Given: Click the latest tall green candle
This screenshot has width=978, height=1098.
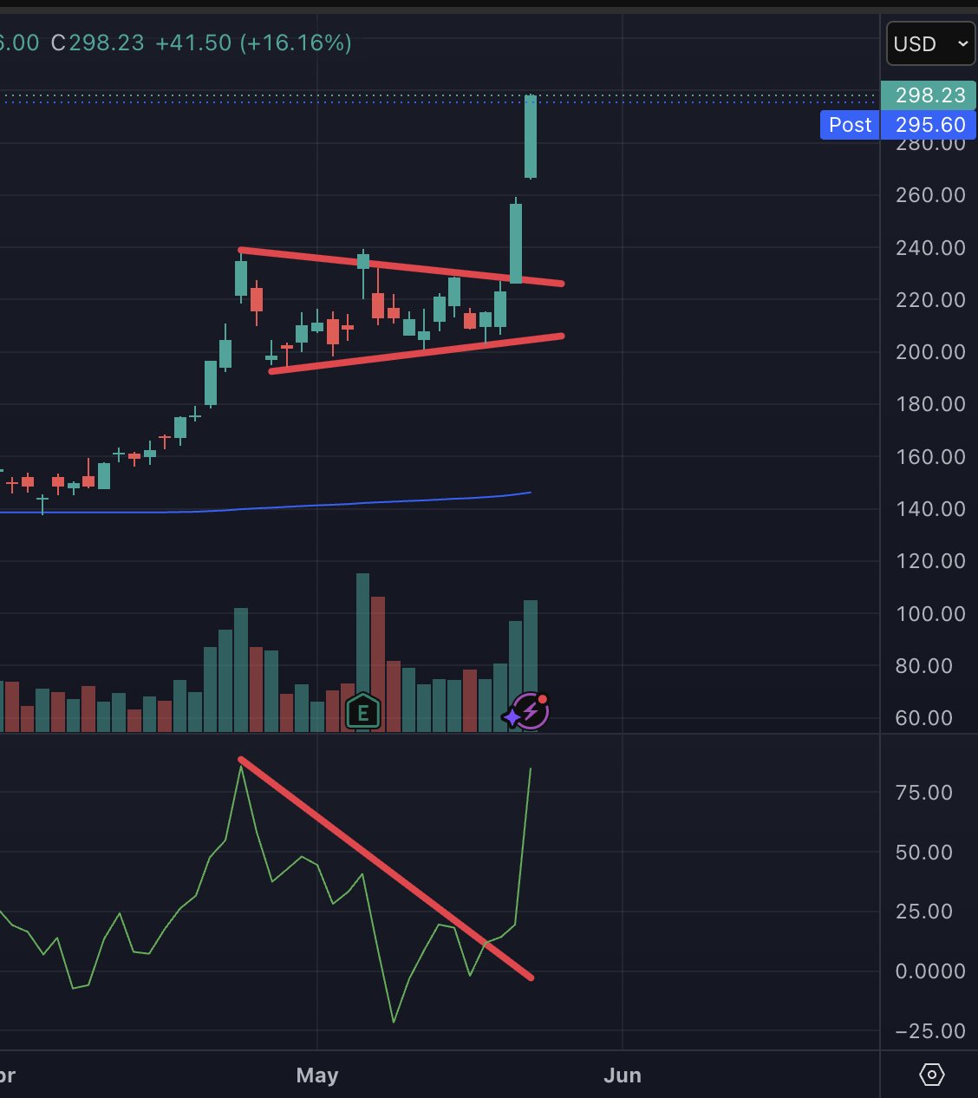Looking at the screenshot, I should 531,136.
